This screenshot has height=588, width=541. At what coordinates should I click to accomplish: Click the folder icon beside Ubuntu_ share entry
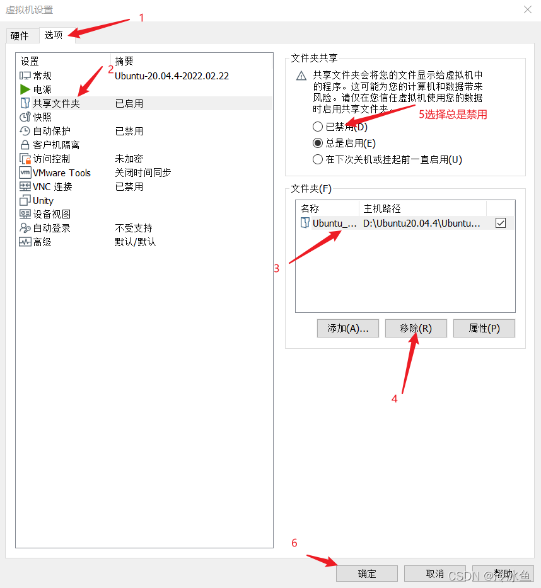(x=305, y=223)
